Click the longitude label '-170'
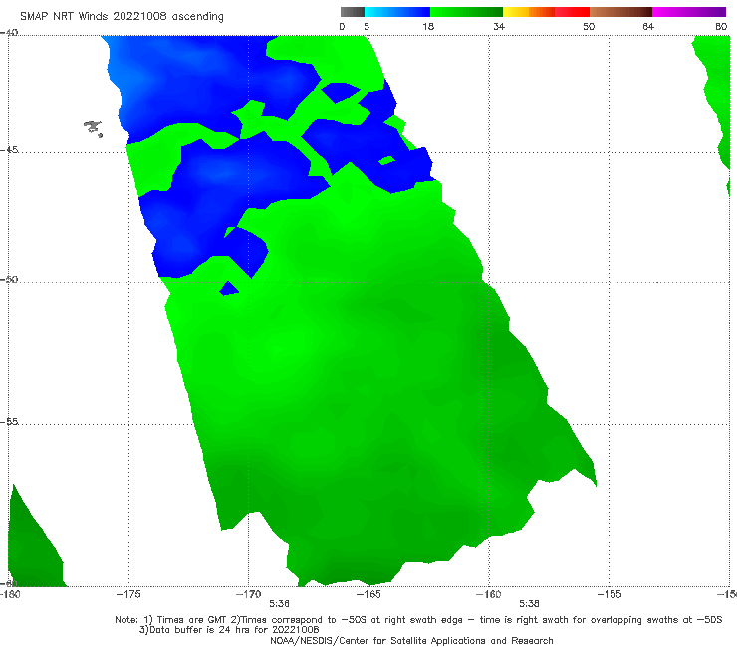Image resolution: width=737 pixels, height=647 pixels. coord(249,594)
